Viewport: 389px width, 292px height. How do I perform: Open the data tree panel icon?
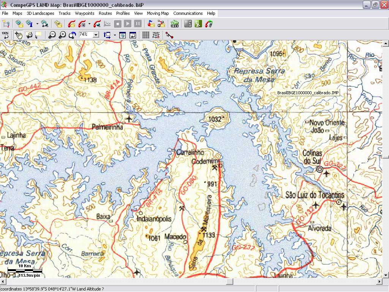click(x=6, y=24)
